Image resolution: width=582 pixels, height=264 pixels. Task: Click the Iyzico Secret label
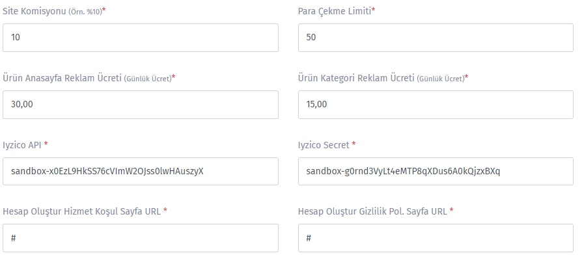tap(324, 145)
